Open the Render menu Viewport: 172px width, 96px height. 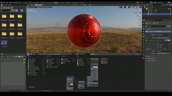click(x=11, y=2)
